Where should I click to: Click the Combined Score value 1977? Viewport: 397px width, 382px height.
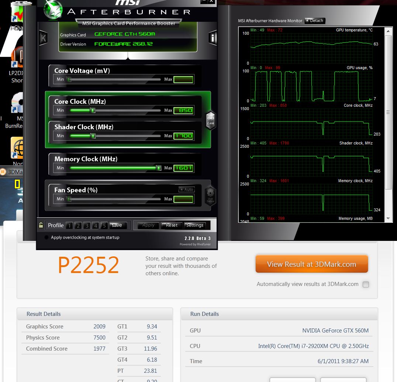(x=99, y=349)
